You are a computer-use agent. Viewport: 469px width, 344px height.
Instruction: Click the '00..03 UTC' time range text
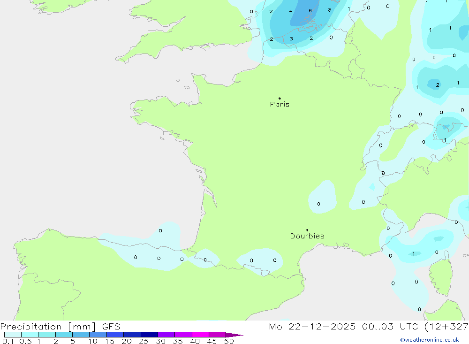pos(389,327)
